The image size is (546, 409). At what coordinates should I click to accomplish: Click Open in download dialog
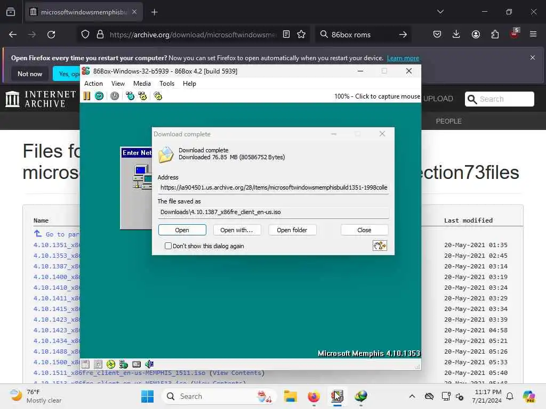pos(182,230)
